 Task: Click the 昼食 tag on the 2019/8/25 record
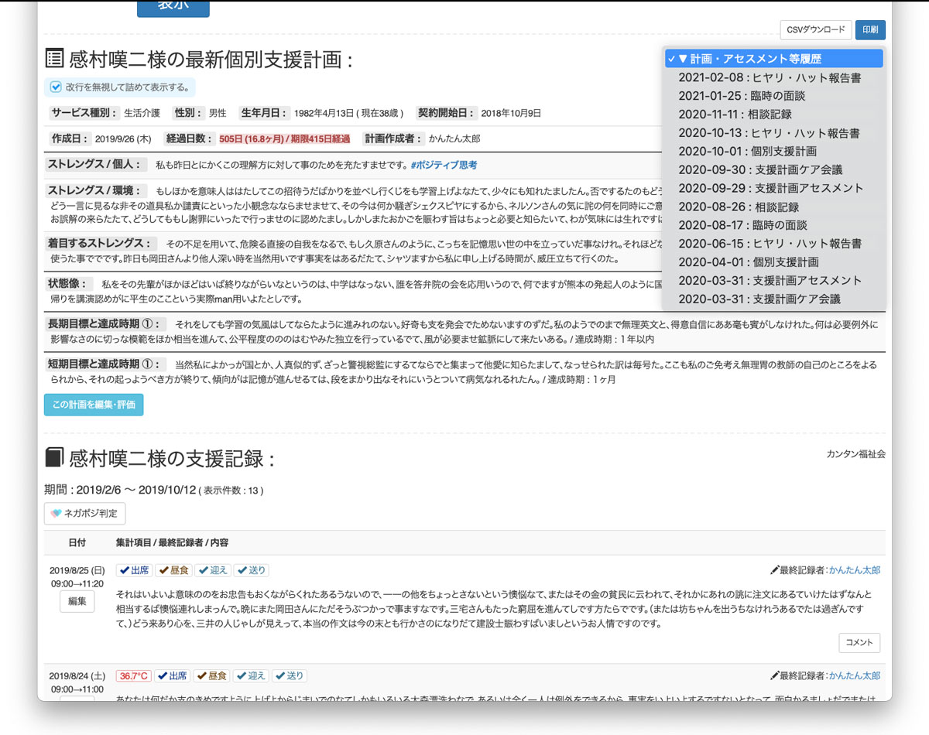click(x=173, y=570)
